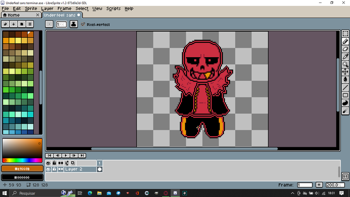Click the brush size field
The image size is (350, 197).
pos(61,25)
